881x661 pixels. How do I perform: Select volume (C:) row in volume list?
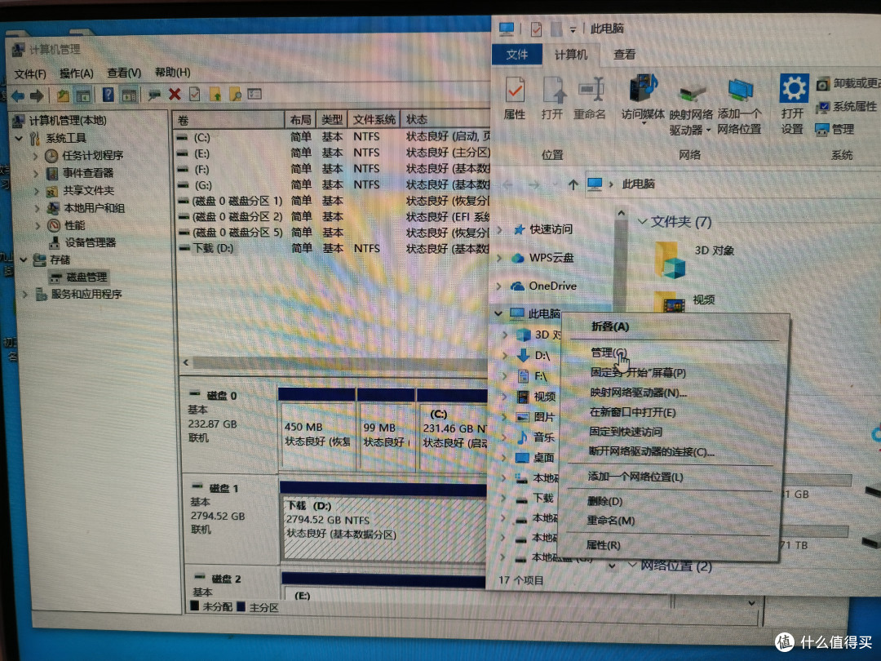[x=333, y=136]
